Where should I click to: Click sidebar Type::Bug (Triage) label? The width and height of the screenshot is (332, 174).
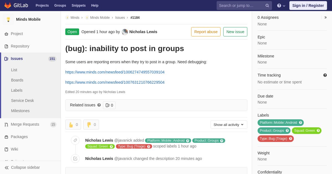(273, 139)
